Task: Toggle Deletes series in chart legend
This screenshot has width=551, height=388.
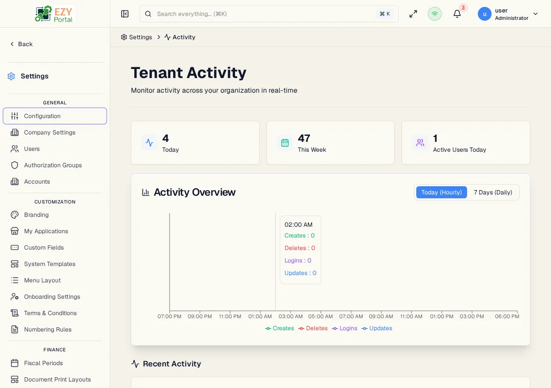Action: [x=313, y=328]
